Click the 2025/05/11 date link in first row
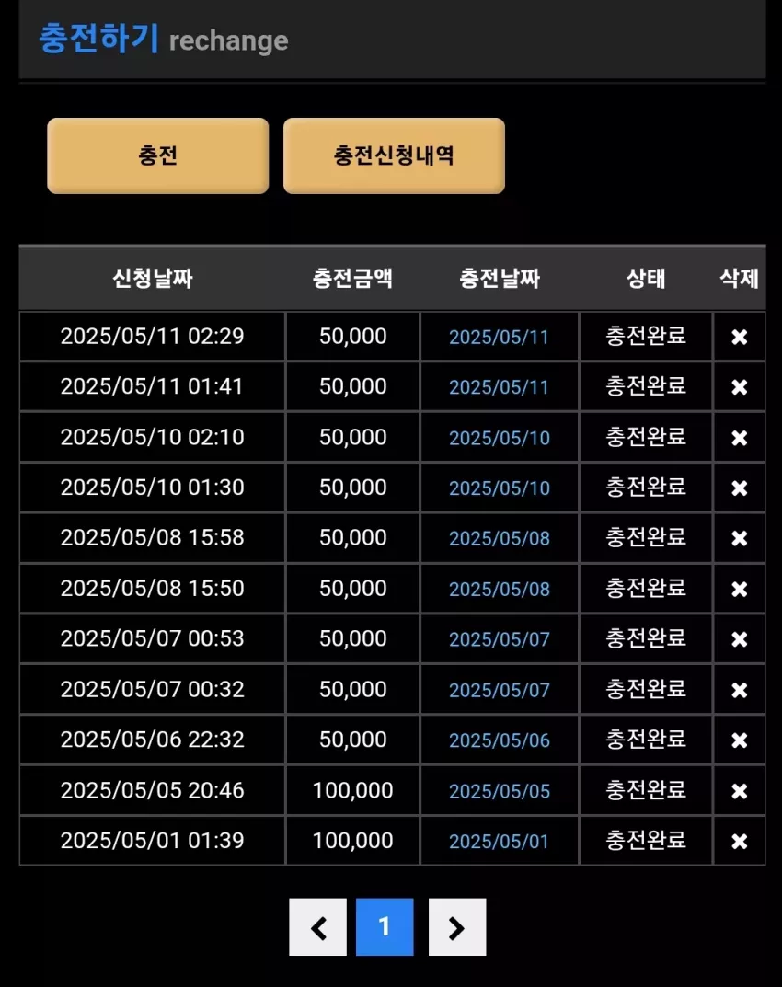The image size is (782, 987). point(499,337)
